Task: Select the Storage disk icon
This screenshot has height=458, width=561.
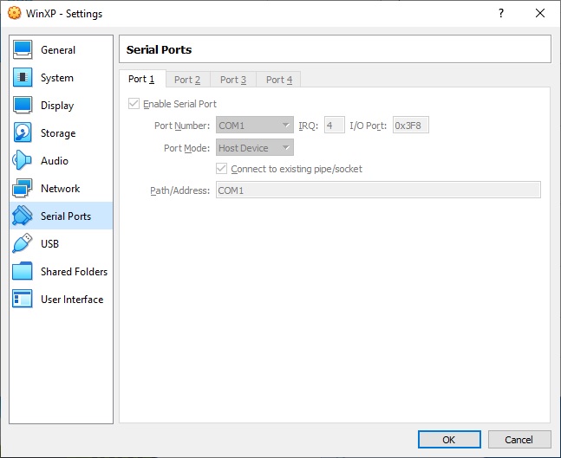Action: point(23,133)
